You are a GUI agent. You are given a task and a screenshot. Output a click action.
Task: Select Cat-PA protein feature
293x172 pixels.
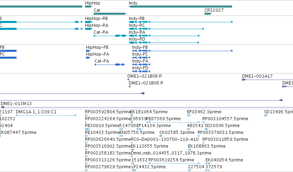tap(110, 65)
